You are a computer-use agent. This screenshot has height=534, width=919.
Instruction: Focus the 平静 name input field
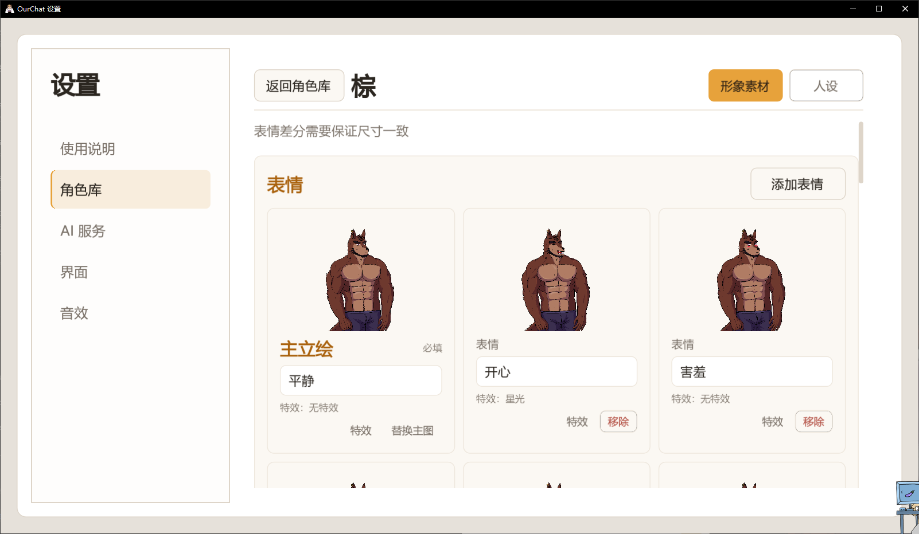361,380
